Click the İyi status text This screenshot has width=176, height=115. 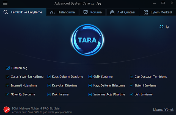pyautogui.click(x=167, y=27)
